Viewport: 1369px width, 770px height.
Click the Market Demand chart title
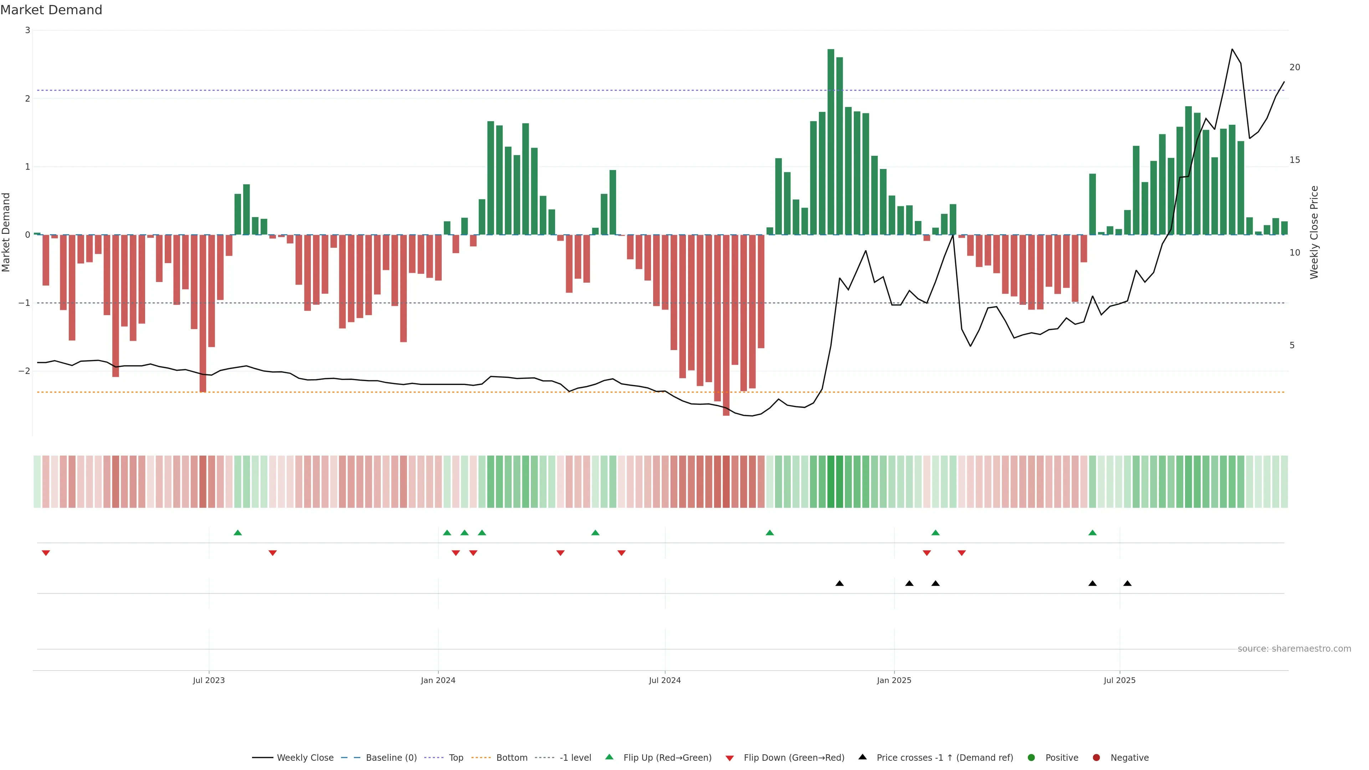coord(51,10)
